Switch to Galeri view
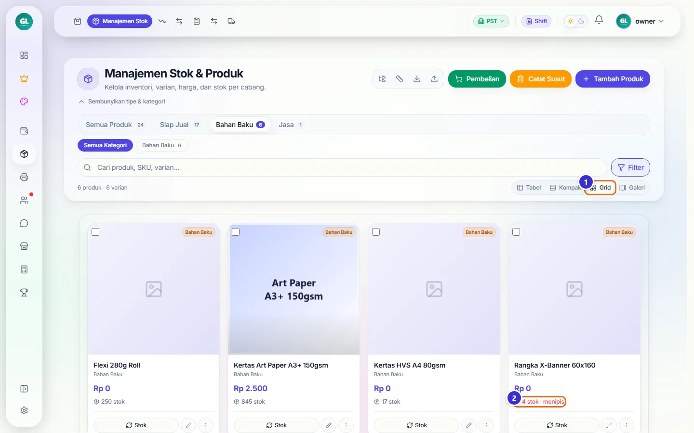Viewport: 694px width, 433px height. point(632,188)
